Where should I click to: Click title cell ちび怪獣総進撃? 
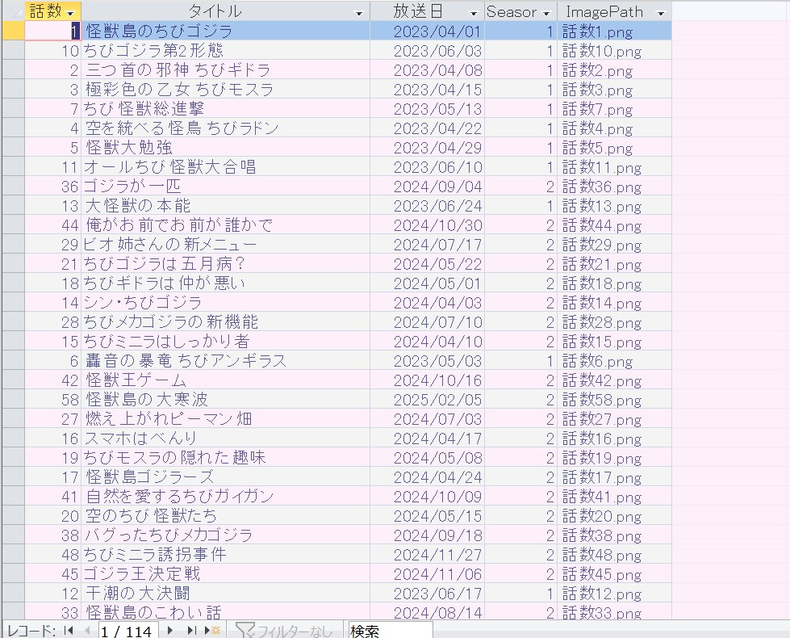(x=225, y=108)
